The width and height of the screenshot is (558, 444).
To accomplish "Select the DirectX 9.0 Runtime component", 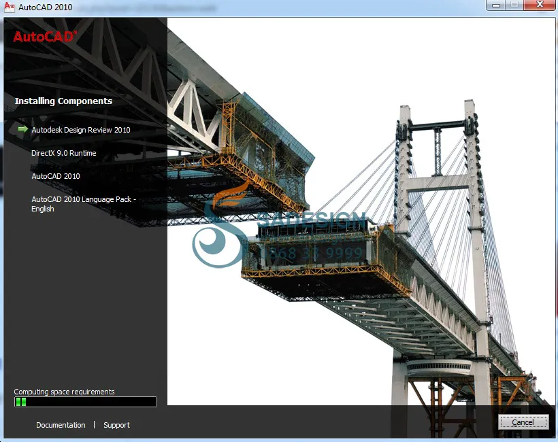I will [x=63, y=153].
